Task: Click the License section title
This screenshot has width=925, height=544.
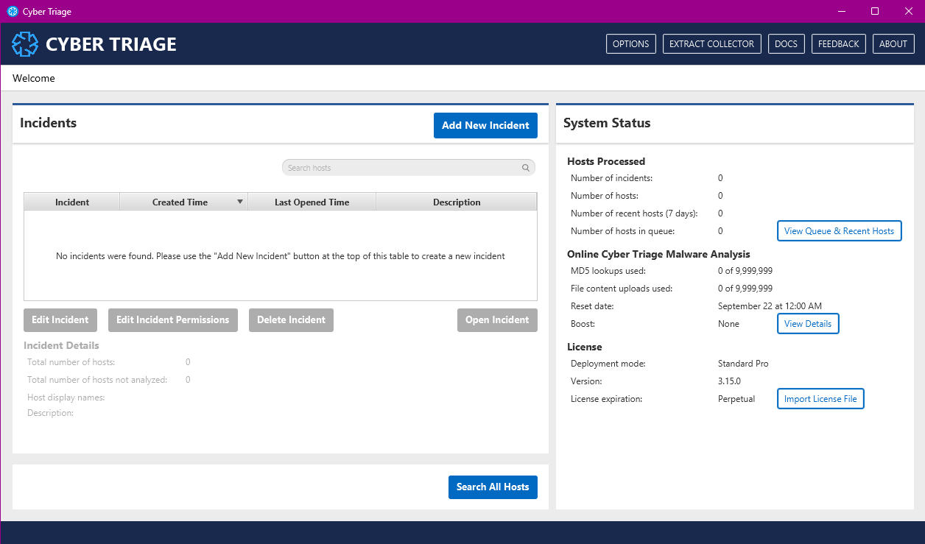Action: click(x=585, y=347)
